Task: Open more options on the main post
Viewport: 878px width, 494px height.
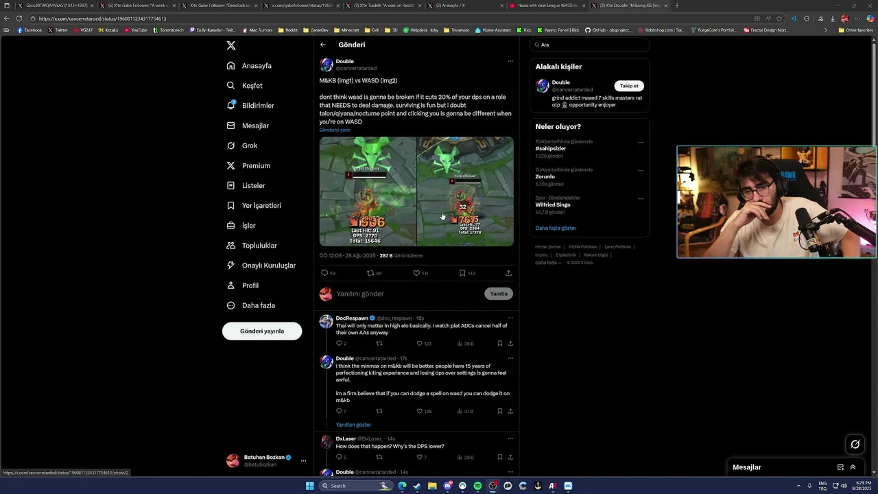Action: 510,61
